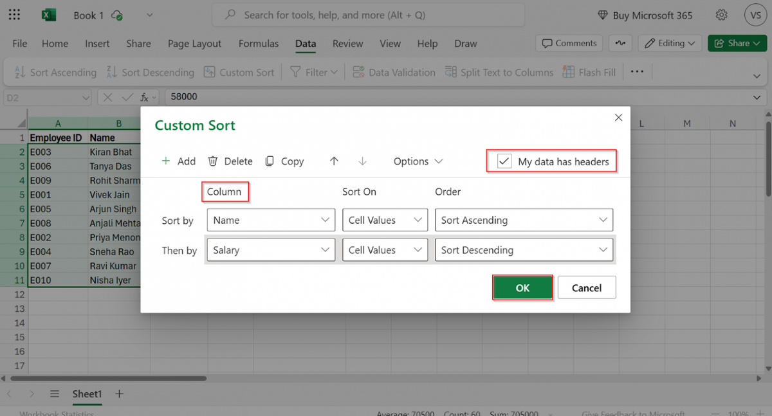Click Flash Fill in the ribbon

click(589, 72)
